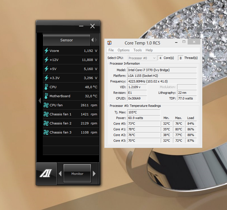The image size is (227, 210).
Task: Collapse the sensor panel with left side arrow
Action: 40,100
